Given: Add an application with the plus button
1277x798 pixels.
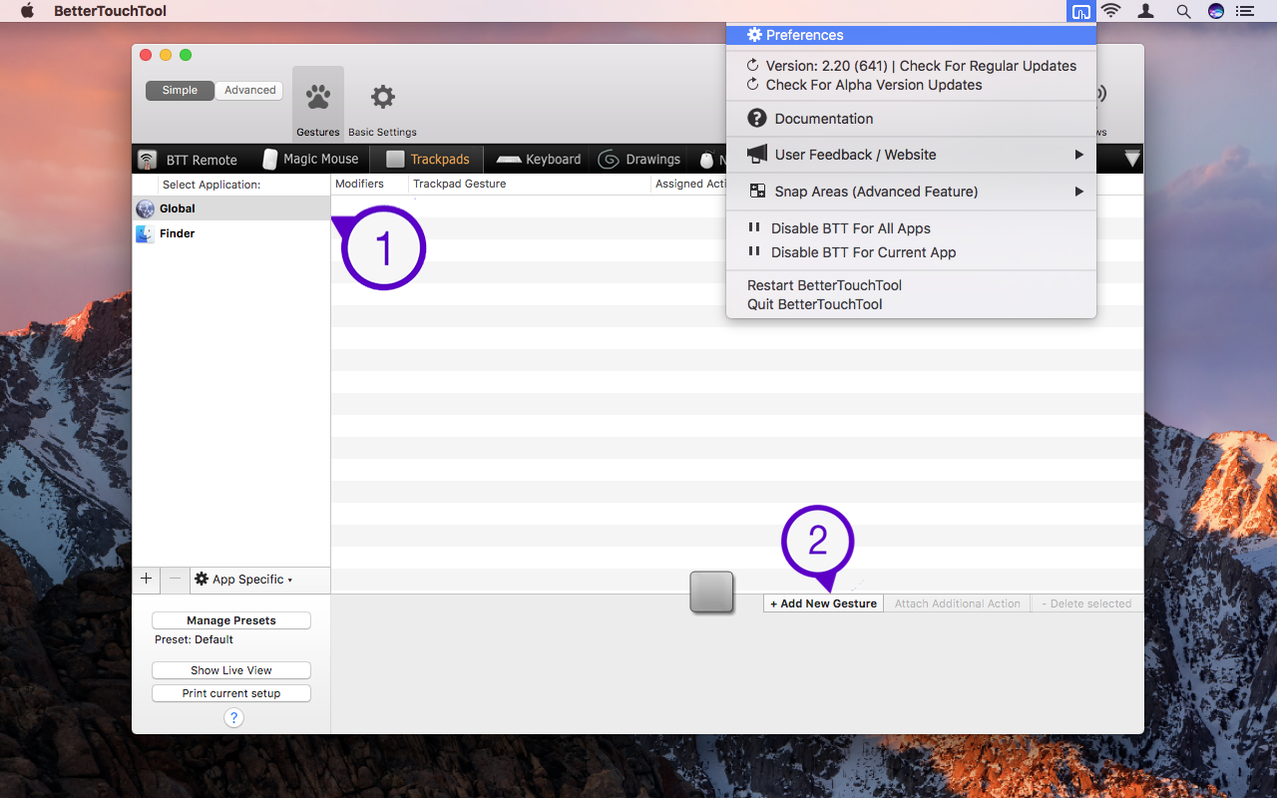Looking at the screenshot, I should [146, 579].
